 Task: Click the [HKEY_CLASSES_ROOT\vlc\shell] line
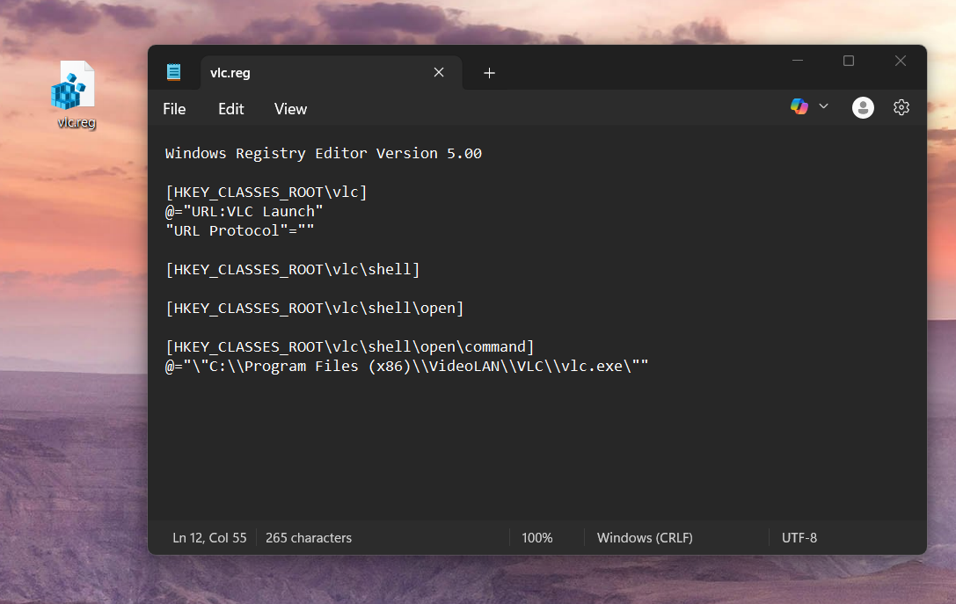point(293,269)
